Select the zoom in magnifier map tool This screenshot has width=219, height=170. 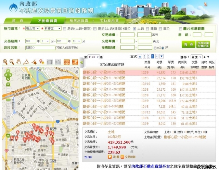click(x=5, y=62)
